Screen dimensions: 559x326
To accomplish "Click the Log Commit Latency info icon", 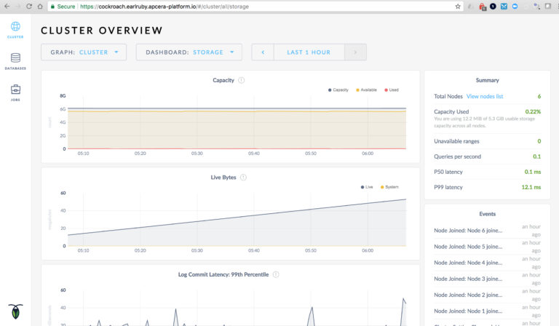I will (x=275, y=274).
